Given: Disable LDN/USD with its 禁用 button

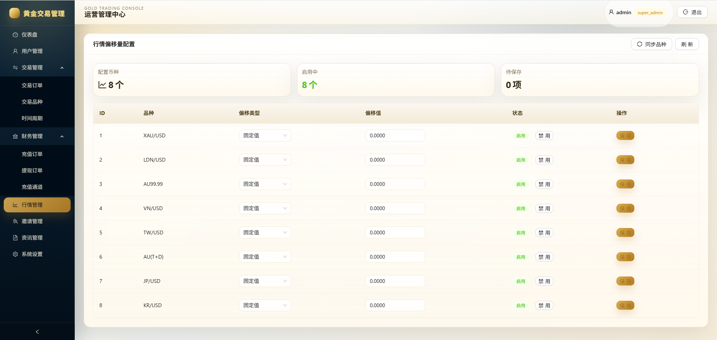Looking at the screenshot, I should point(544,160).
